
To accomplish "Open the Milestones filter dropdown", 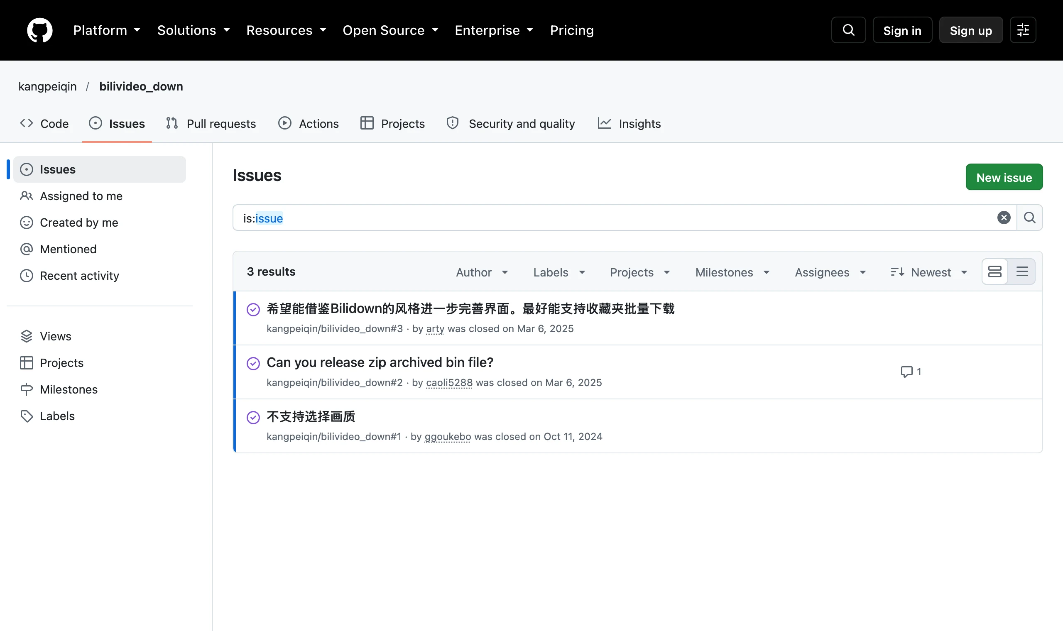I will point(732,272).
